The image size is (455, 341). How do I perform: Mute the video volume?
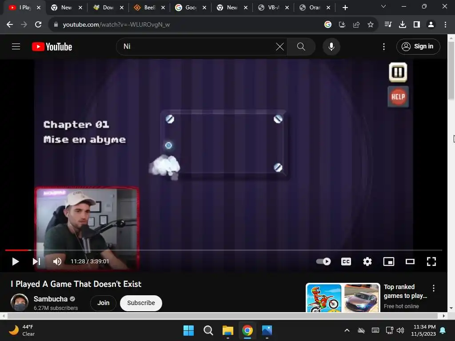(x=57, y=262)
